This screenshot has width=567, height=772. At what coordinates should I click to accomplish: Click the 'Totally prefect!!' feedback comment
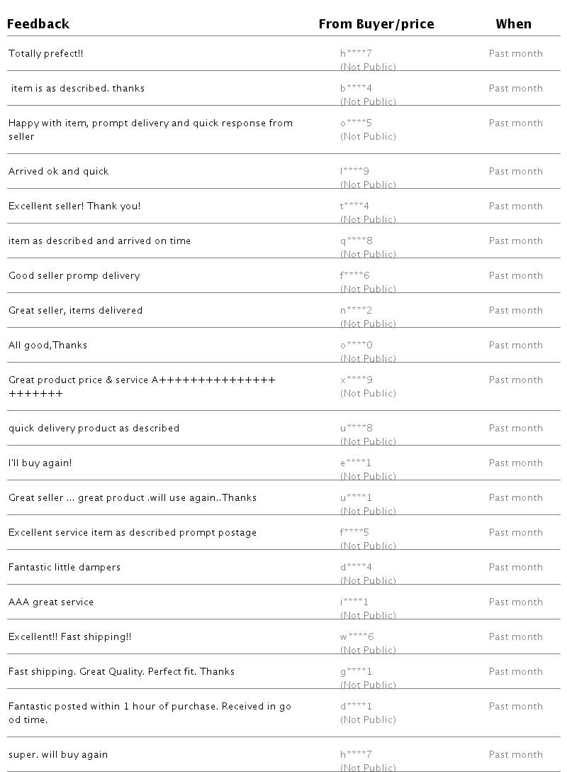(x=46, y=54)
